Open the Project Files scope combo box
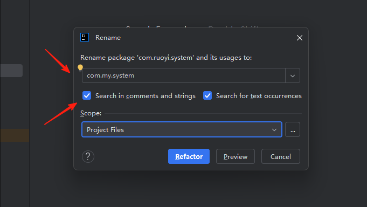Image resolution: width=367 pixels, height=207 pixels. pyautogui.click(x=182, y=129)
